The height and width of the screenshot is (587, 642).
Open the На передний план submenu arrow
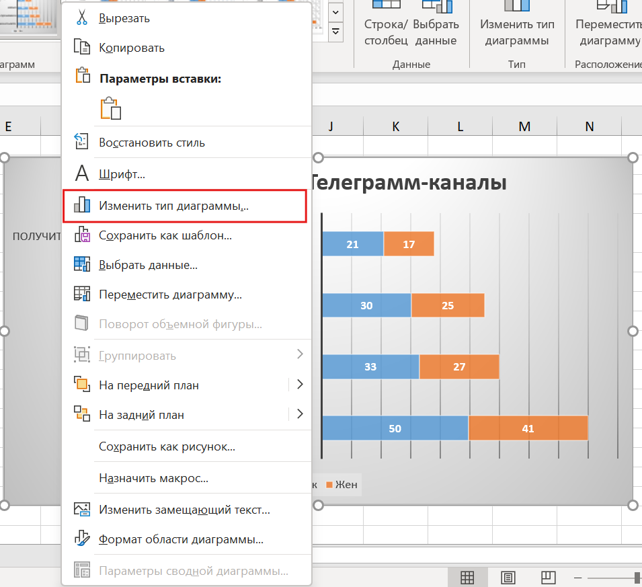tap(300, 385)
